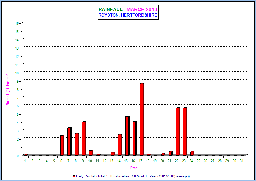Click the Daily Rainfall legend text
The image size is (256, 181).
(x=133, y=176)
